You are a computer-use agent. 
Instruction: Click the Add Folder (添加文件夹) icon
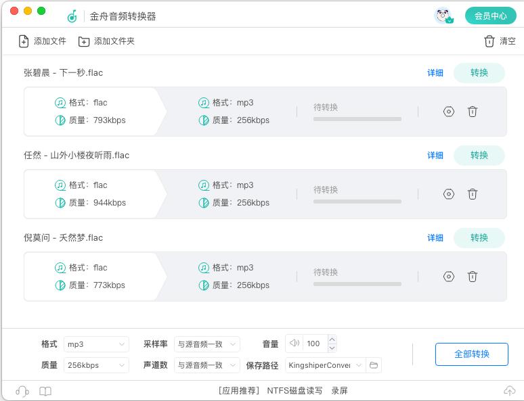tap(84, 41)
